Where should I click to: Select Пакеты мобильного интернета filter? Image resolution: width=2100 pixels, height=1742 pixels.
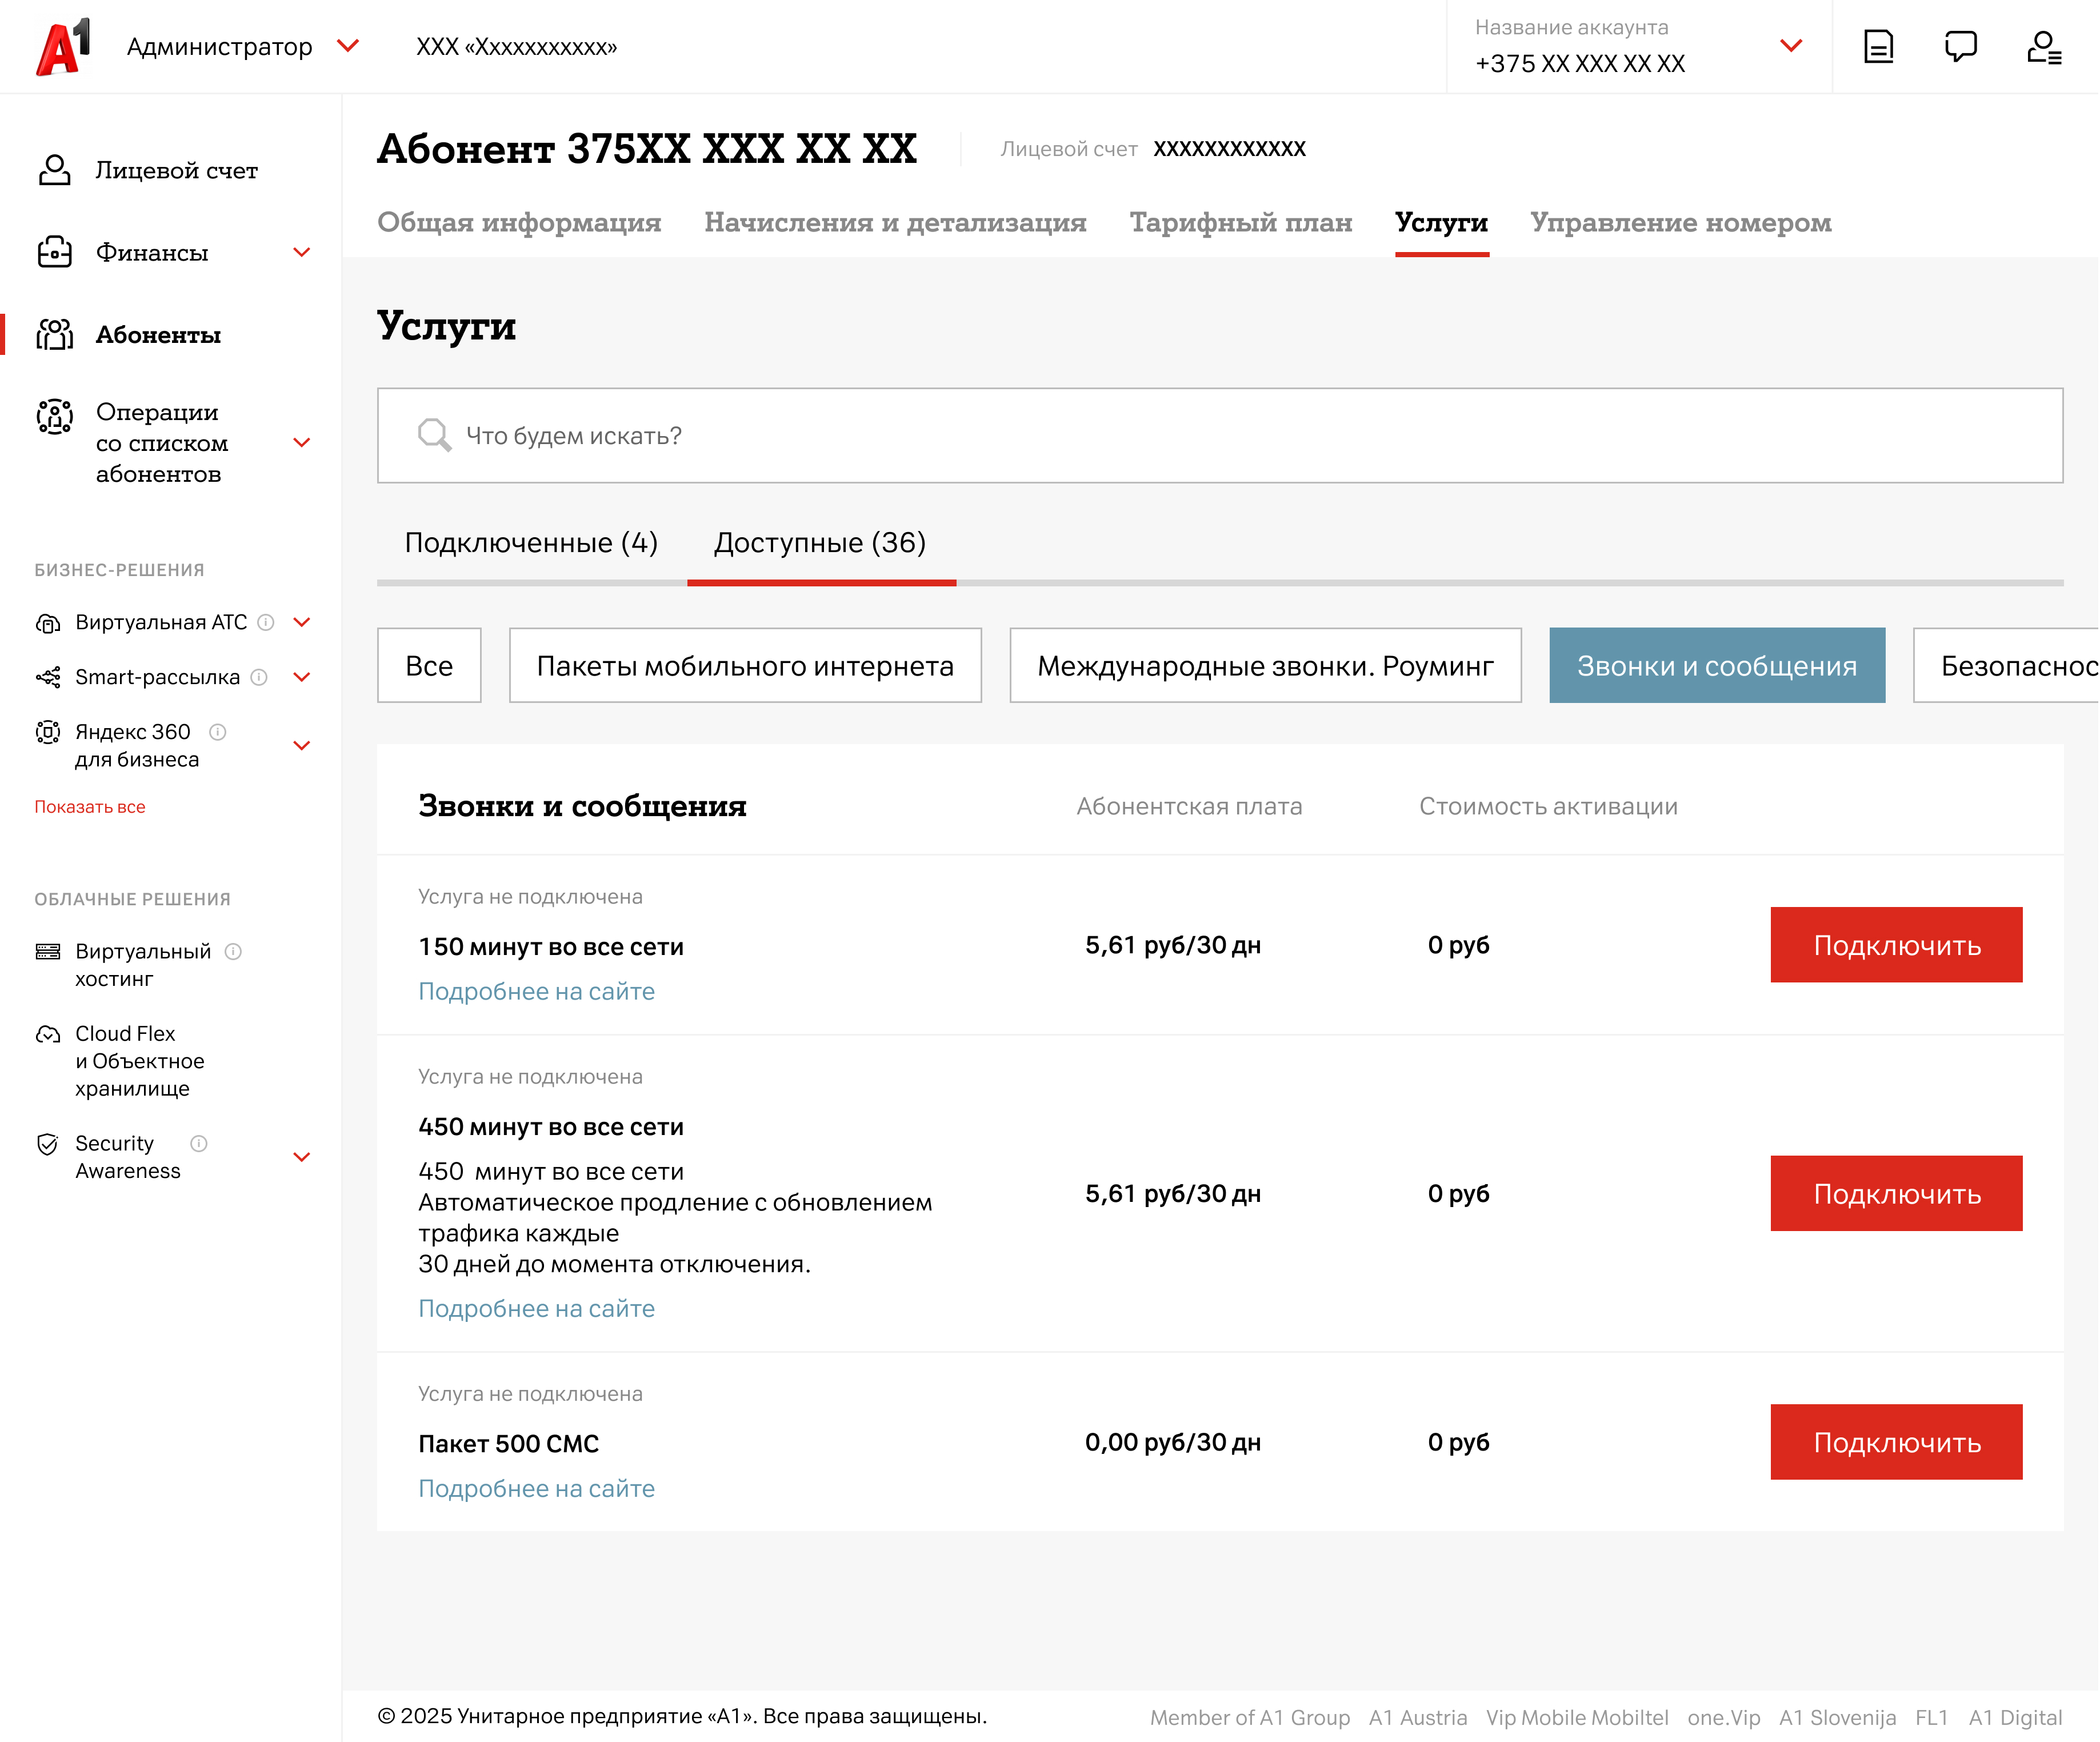click(745, 665)
